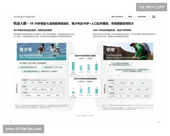Click the 金额增速 legend entry

89,82
